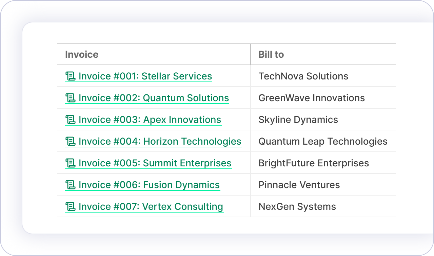
Task: Click the document icon beside Invoice #006
Action: [x=70, y=185]
